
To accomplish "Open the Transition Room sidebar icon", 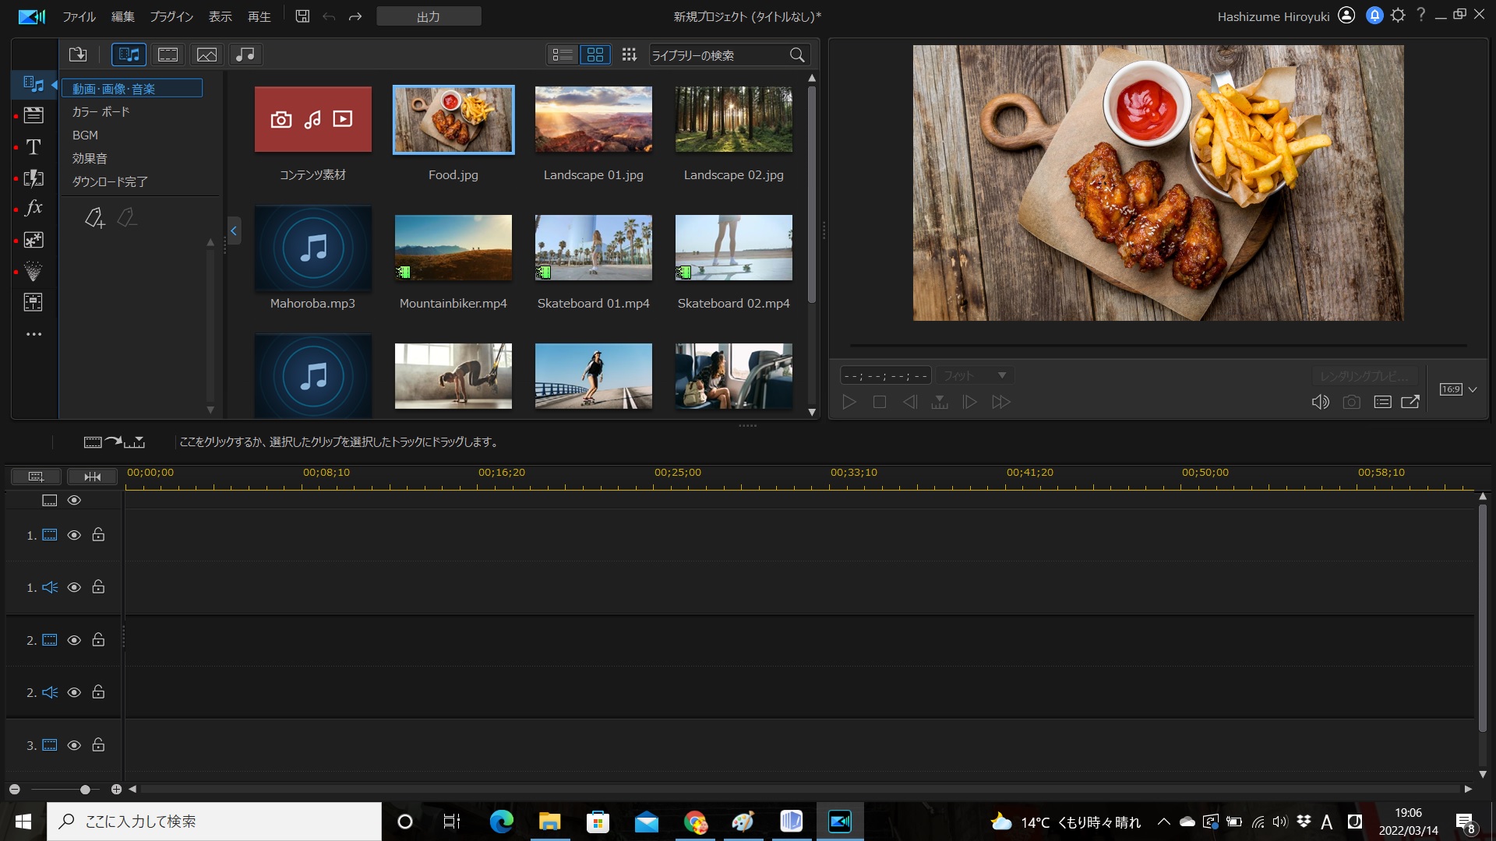I will click(34, 178).
